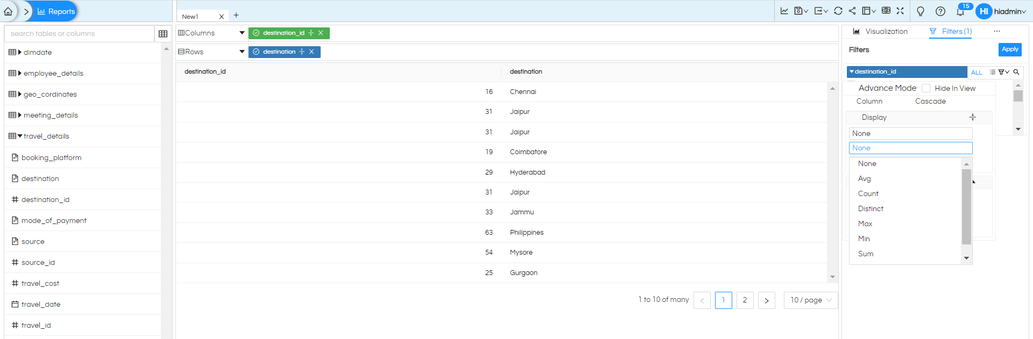Viewport: 1033px width, 339px height.
Task: Select ALL values in the filter
Action: (x=977, y=73)
